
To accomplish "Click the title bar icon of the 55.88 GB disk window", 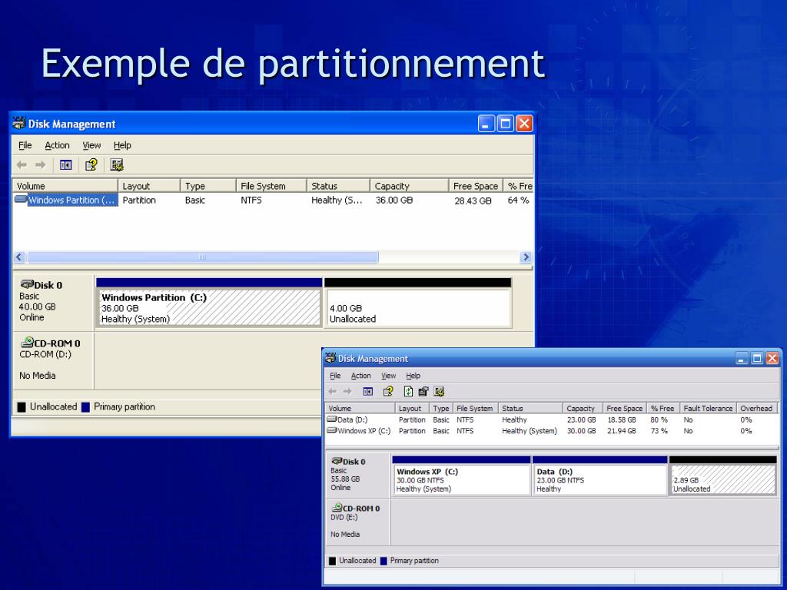I will [x=330, y=358].
